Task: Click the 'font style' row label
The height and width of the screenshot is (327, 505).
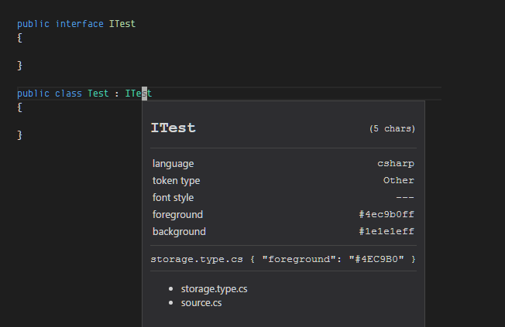Action: 173,198
